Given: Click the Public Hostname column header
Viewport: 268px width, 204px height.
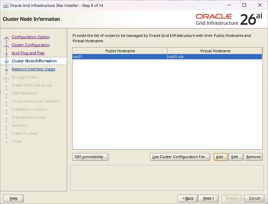Looking at the screenshot, I should click(120, 51).
